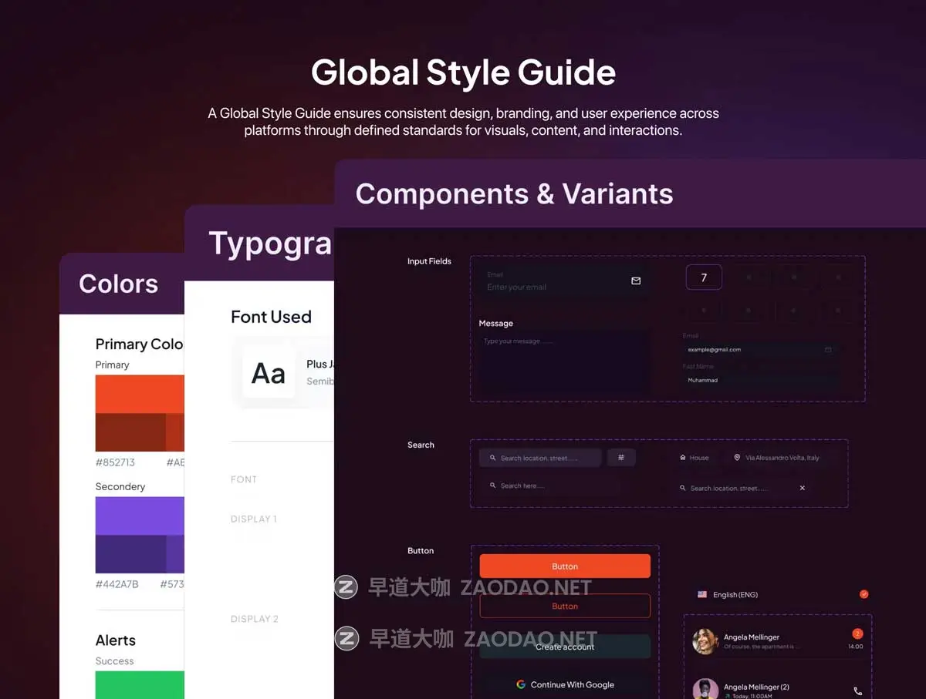The image size is (926, 699).
Task: Click the solid orange Button
Action: click(565, 566)
